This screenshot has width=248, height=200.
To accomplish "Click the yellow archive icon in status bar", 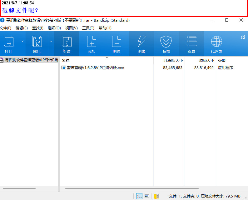I will (x=156, y=196).
